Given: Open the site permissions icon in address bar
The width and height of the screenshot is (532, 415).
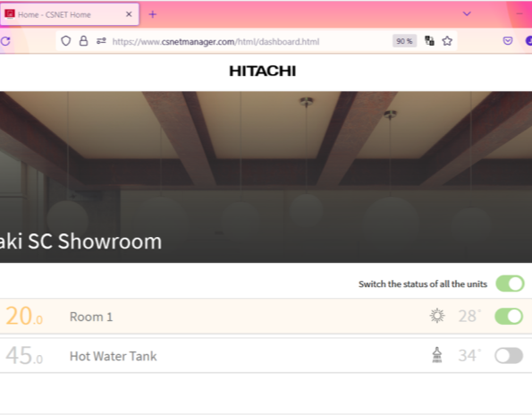Looking at the screenshot, I should (x=101, y=41).
